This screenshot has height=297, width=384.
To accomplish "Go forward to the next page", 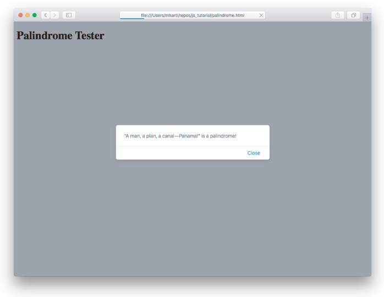I will pos(54,15).
